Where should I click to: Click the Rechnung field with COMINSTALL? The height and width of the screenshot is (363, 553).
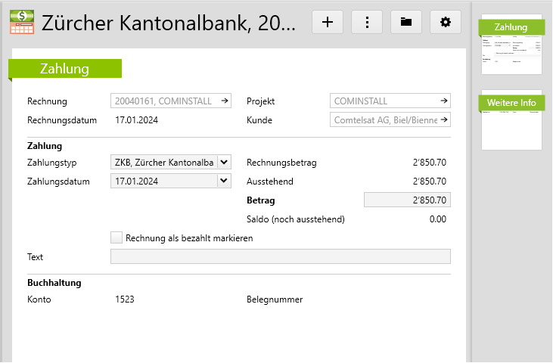(x=163, y=101)
